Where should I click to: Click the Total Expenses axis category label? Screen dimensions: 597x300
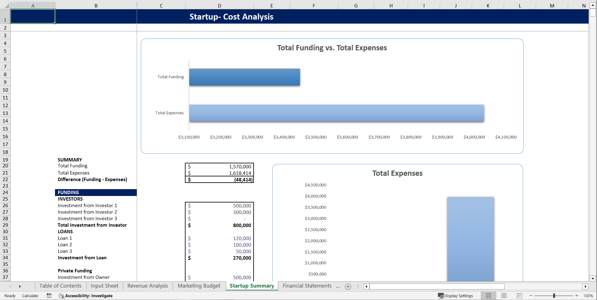point(169,113)
